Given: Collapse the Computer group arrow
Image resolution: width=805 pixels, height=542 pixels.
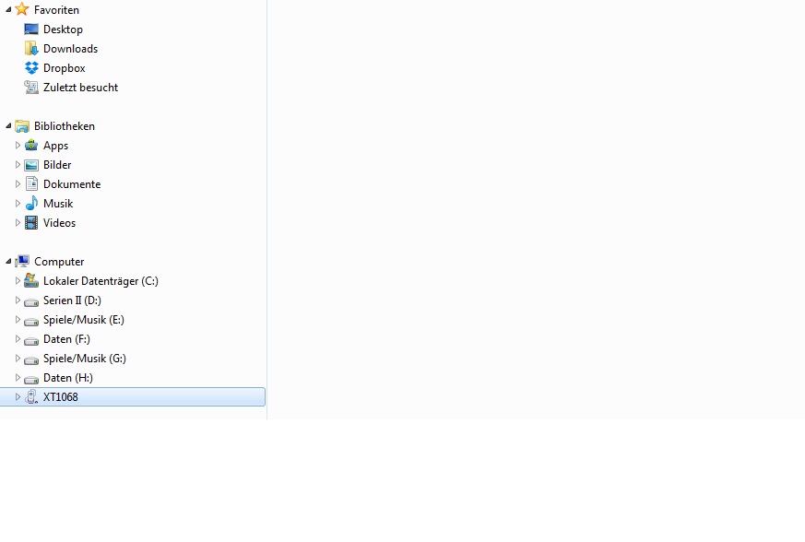Looking at the screenshot, I should point(8,261).
